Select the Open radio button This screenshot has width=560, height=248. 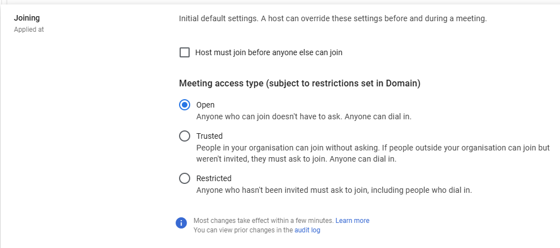tap(184, 105)
